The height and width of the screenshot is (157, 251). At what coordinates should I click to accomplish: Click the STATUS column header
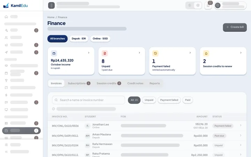[217, 117]
